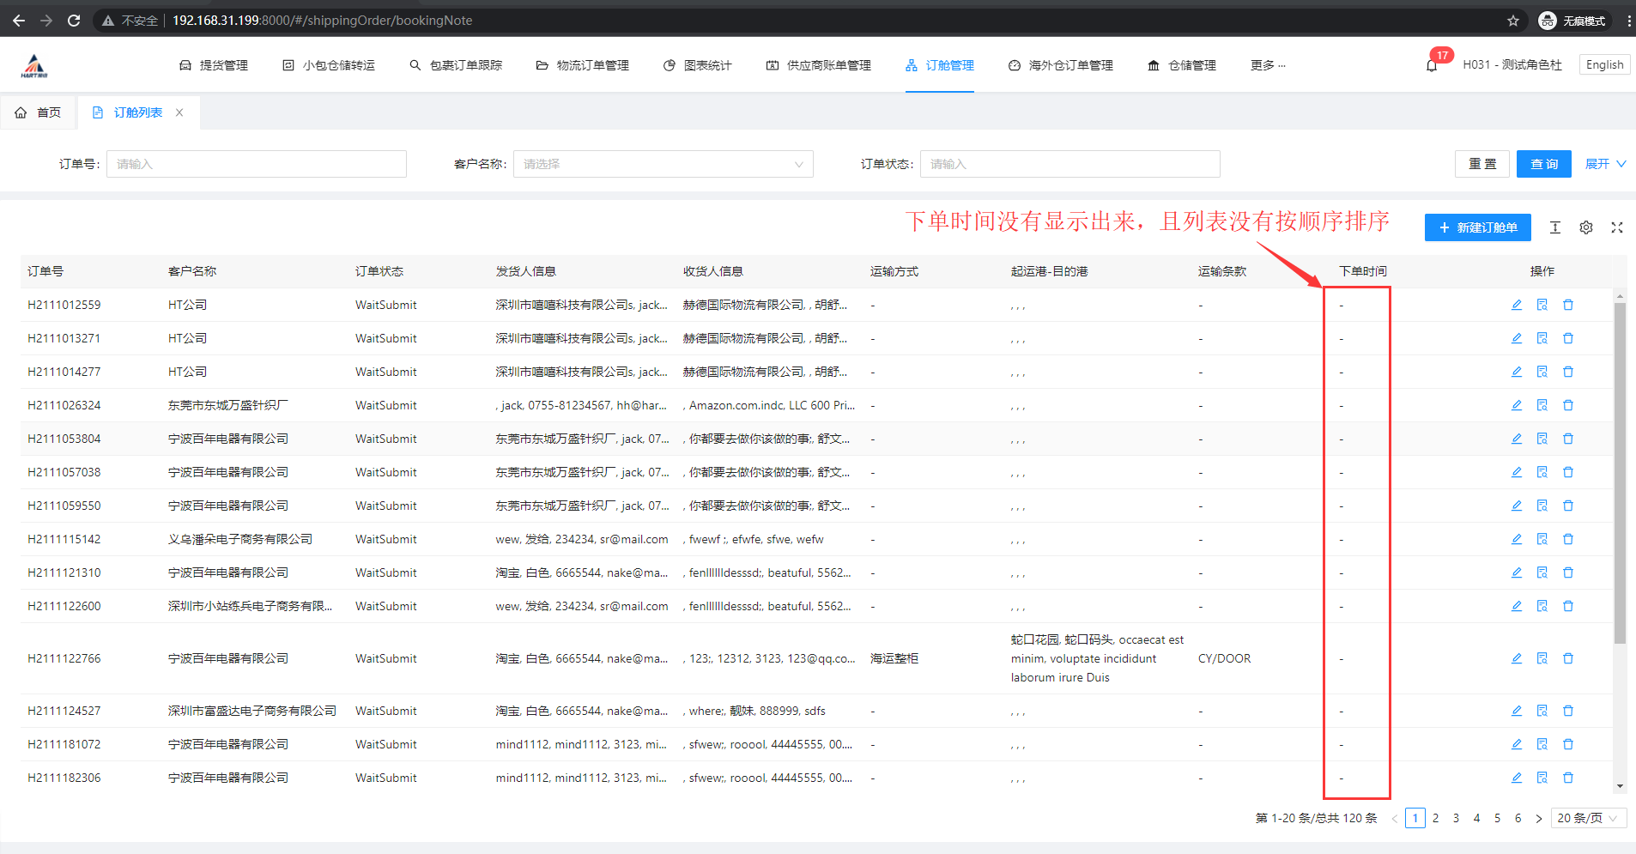Open the table column settings gear icon
The height and width of the screenshot is (854, 1636).
click(1586, 227)
